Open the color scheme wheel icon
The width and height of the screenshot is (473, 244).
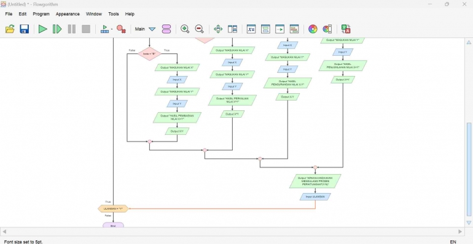point(313,29)
